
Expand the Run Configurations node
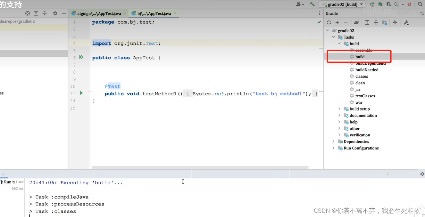[334, 148]
